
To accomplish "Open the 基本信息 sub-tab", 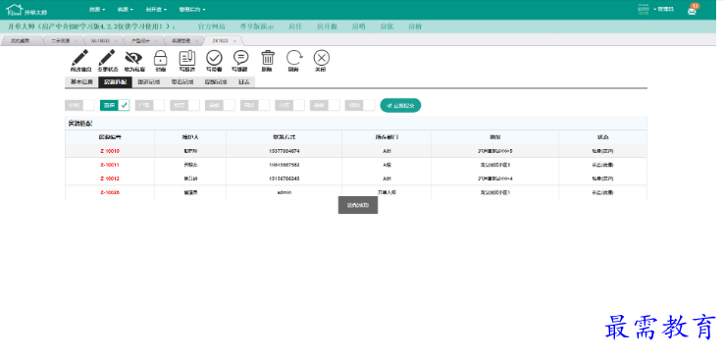I will 81,82.
